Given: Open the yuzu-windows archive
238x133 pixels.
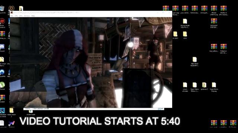Looking at the screenshot, I should click(x=185, y=10).
